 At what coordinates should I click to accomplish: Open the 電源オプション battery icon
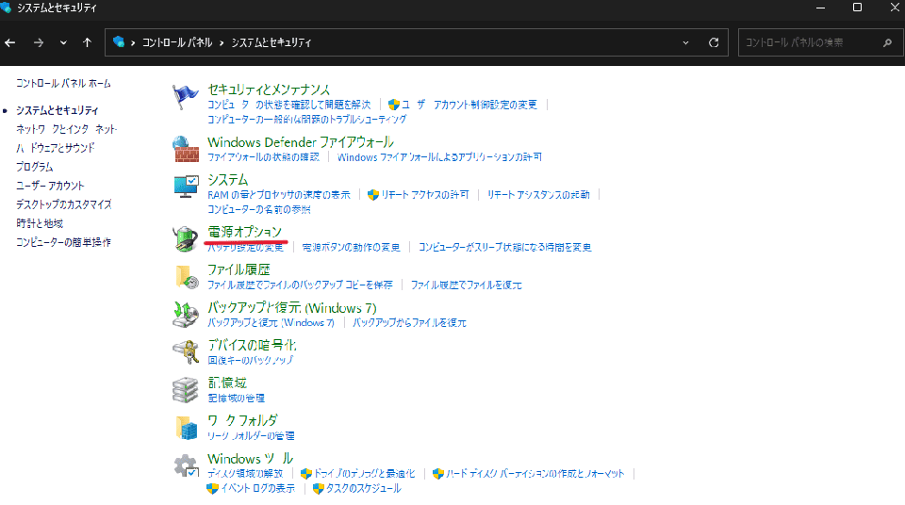click(x=186, y=238)
